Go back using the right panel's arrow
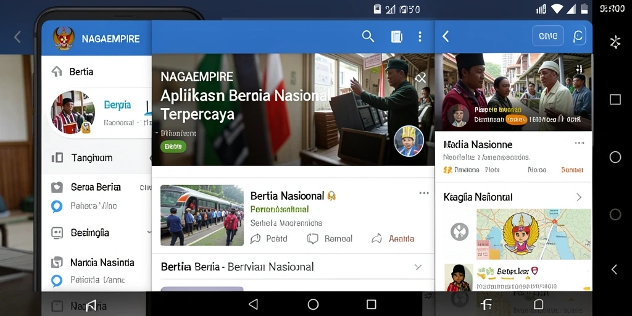Screen dimensions: 632x316 446,36
